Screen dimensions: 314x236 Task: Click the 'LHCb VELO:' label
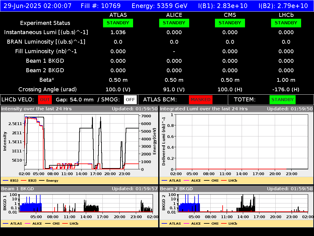pos(18,100)
